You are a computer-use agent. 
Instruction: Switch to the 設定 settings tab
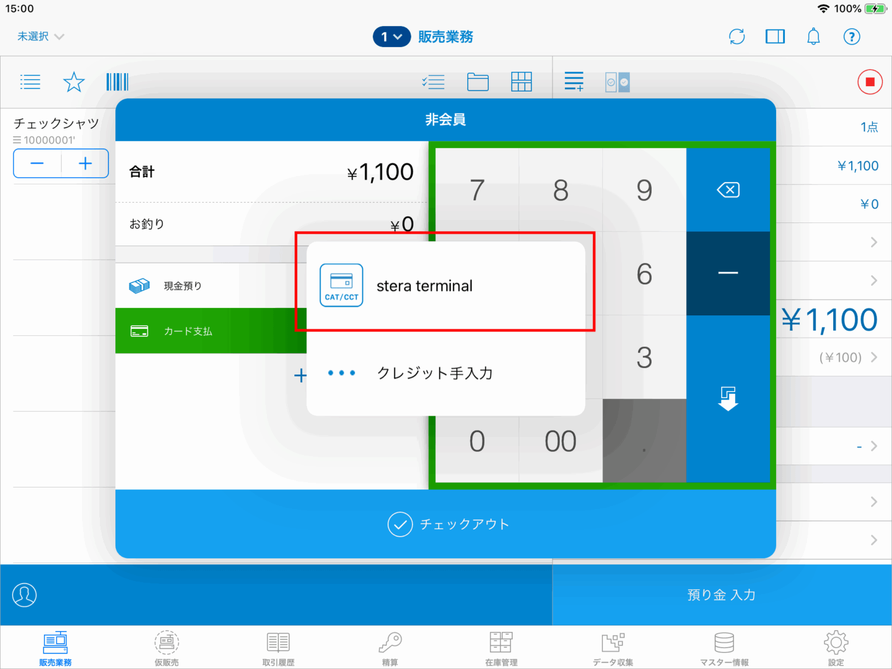[835, 648]
